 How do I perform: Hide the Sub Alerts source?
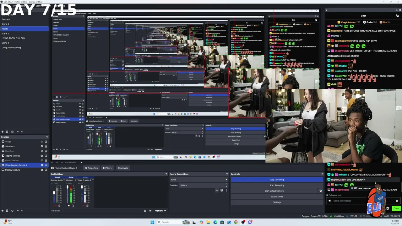pos(42,146)
